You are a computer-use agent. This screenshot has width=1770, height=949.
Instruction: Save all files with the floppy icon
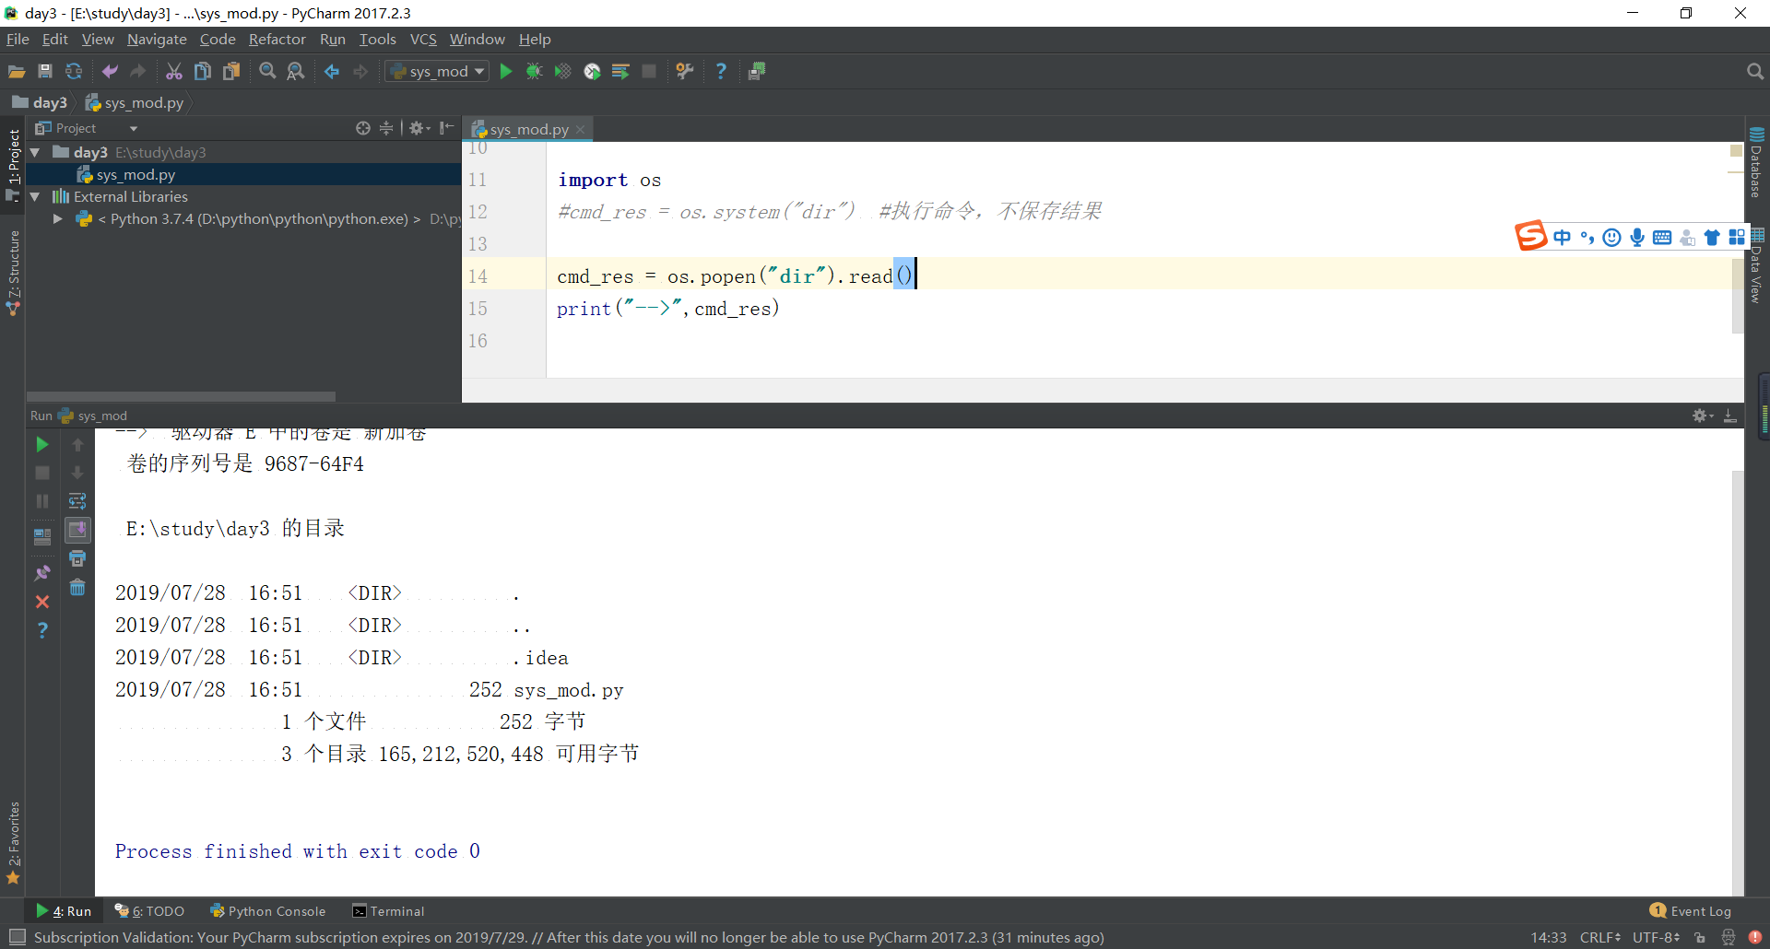coord(45,71)
